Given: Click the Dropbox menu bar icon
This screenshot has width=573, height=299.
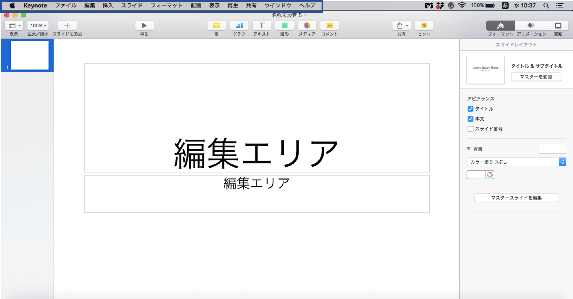Looking at the screenshot, I should pos(440,5).
